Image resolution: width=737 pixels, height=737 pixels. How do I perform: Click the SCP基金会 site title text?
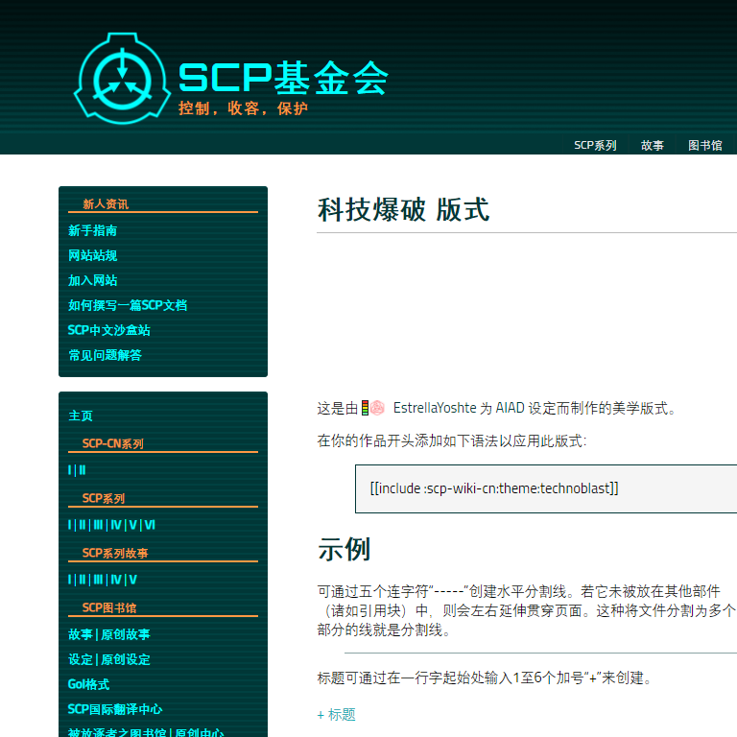pos(283,79)
